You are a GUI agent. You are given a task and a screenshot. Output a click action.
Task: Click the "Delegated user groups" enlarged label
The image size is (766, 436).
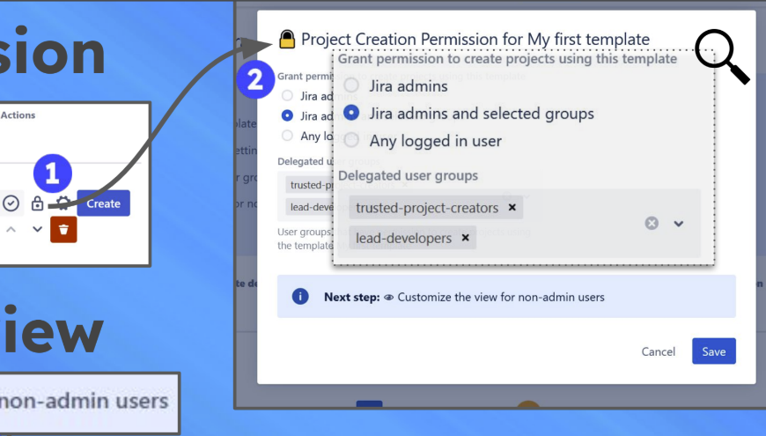coord(408,175)
